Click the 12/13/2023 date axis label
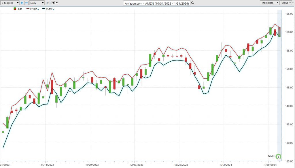Screen dimensions: 295x168 137,165
